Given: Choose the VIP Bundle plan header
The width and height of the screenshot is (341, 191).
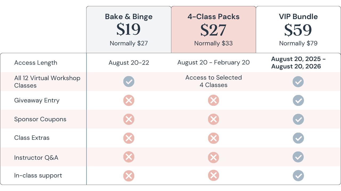Looking at the screenshot, I should click(298, 17).
